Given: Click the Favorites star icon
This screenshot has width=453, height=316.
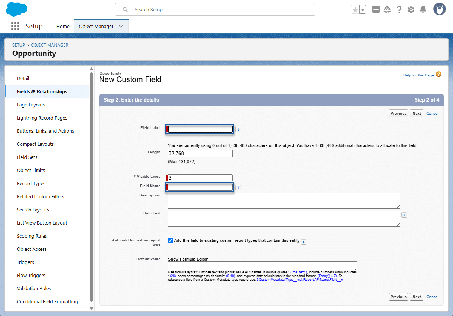Looking at the screenshot, I should click(x=355, y=10).
